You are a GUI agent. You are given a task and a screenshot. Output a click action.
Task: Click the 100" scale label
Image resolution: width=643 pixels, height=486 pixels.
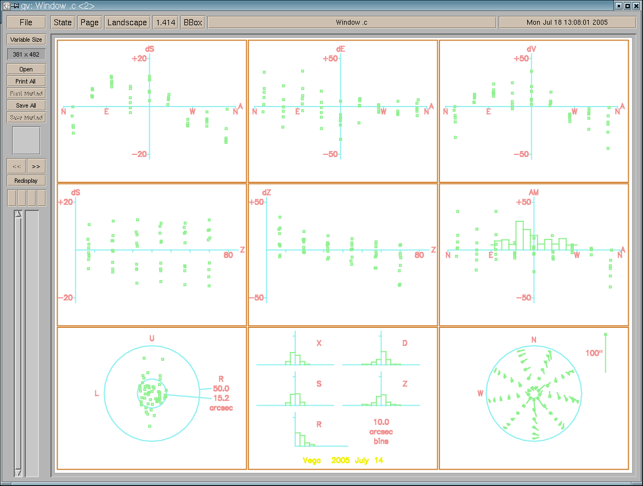pos(594,353)
